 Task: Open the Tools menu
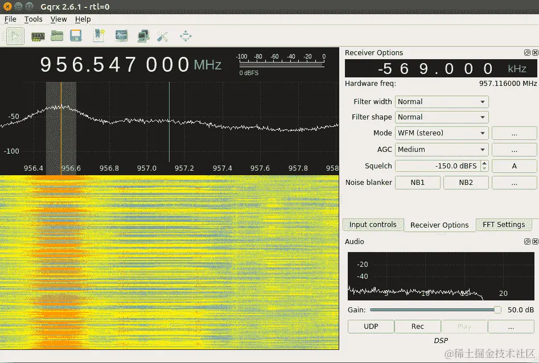(x=33, y=19)
